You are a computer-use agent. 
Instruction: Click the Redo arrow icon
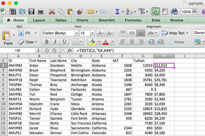click(103, 12)
